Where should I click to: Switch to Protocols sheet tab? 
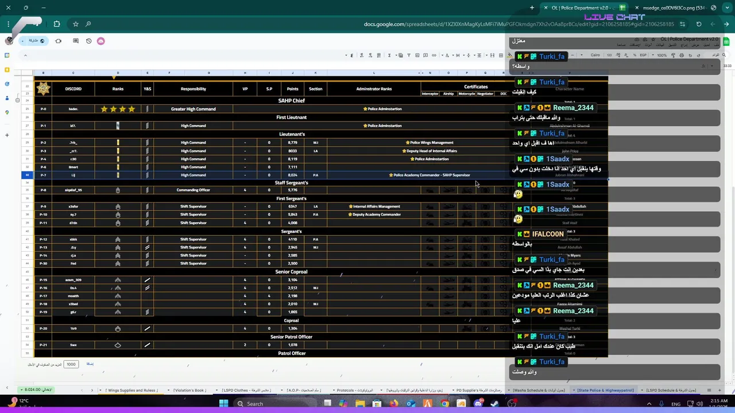tap(354, 390)
